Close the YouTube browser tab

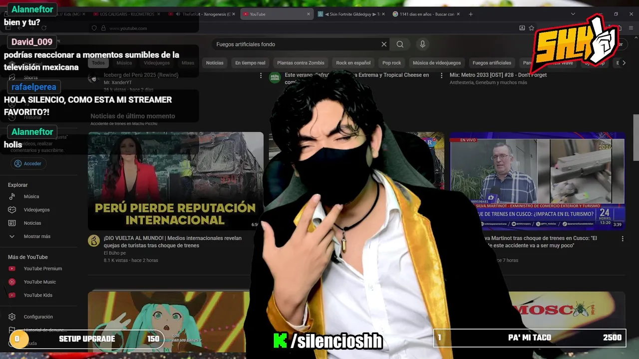[x=310, y=14]
